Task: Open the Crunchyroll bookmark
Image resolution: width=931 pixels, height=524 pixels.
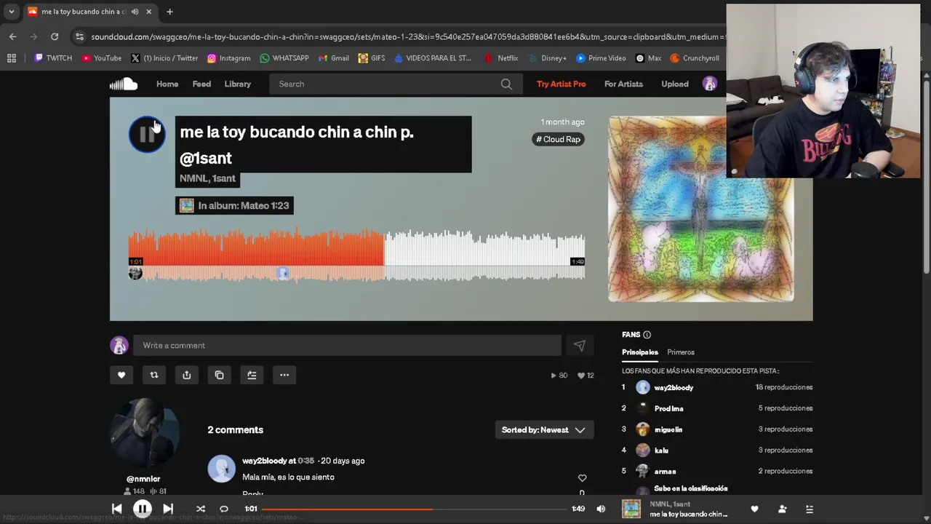Action: click(x=695, y=58)
